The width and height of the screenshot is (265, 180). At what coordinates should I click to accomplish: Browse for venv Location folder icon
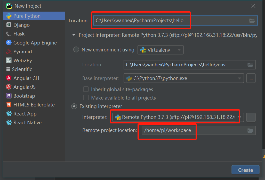tap(250, 65)
